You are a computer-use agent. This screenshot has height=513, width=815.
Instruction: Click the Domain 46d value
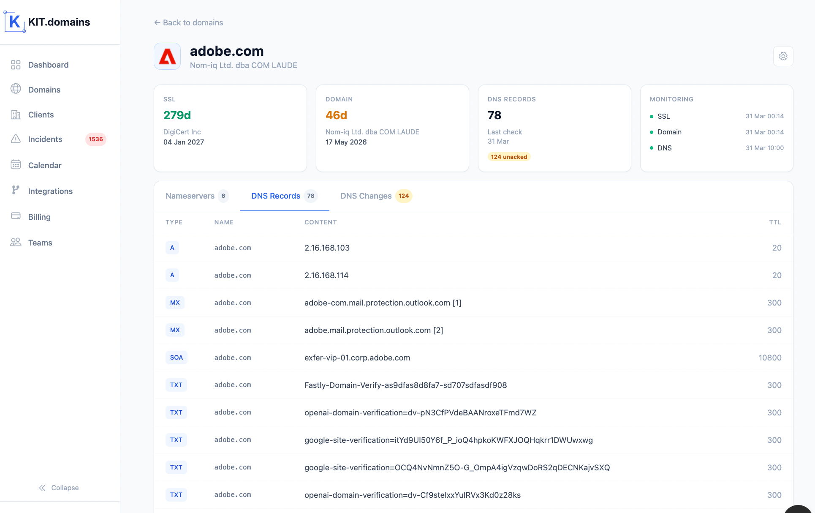coord(336,115)
